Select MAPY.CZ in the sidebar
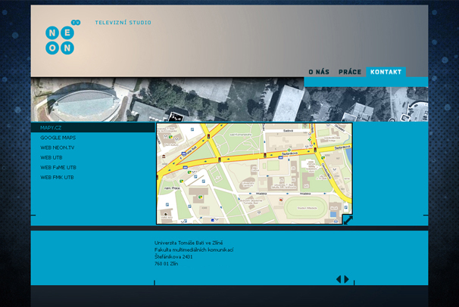The image size is (459, 307). pyautogui.click(x=51, y=128)
